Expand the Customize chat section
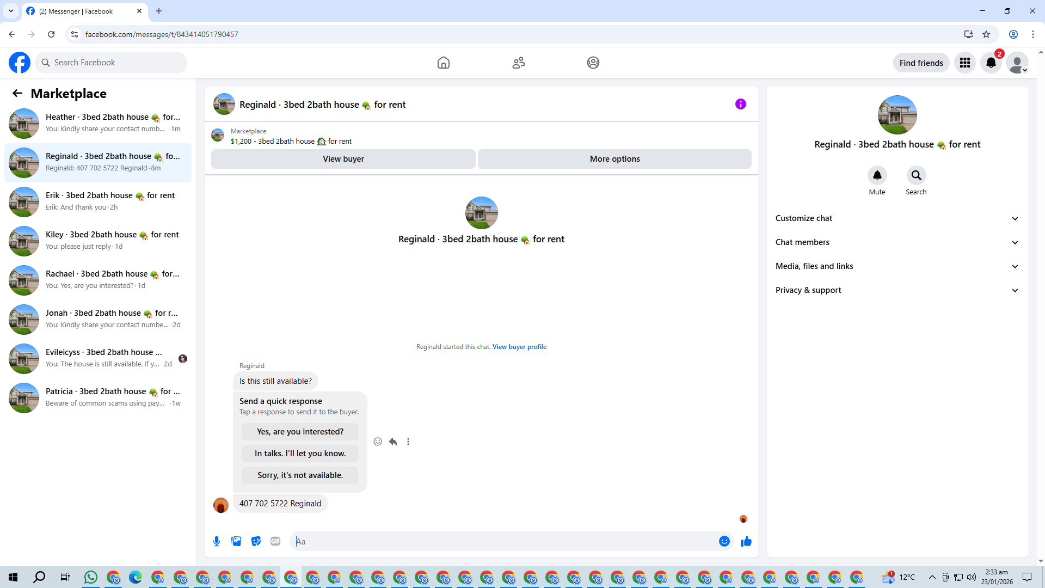The height and width of the screenshot is (588, 1045). coord(897,218)
